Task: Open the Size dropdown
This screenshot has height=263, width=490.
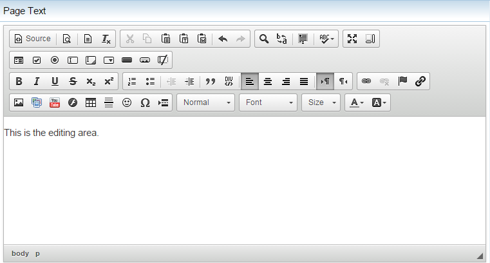Action: (321, 102)
